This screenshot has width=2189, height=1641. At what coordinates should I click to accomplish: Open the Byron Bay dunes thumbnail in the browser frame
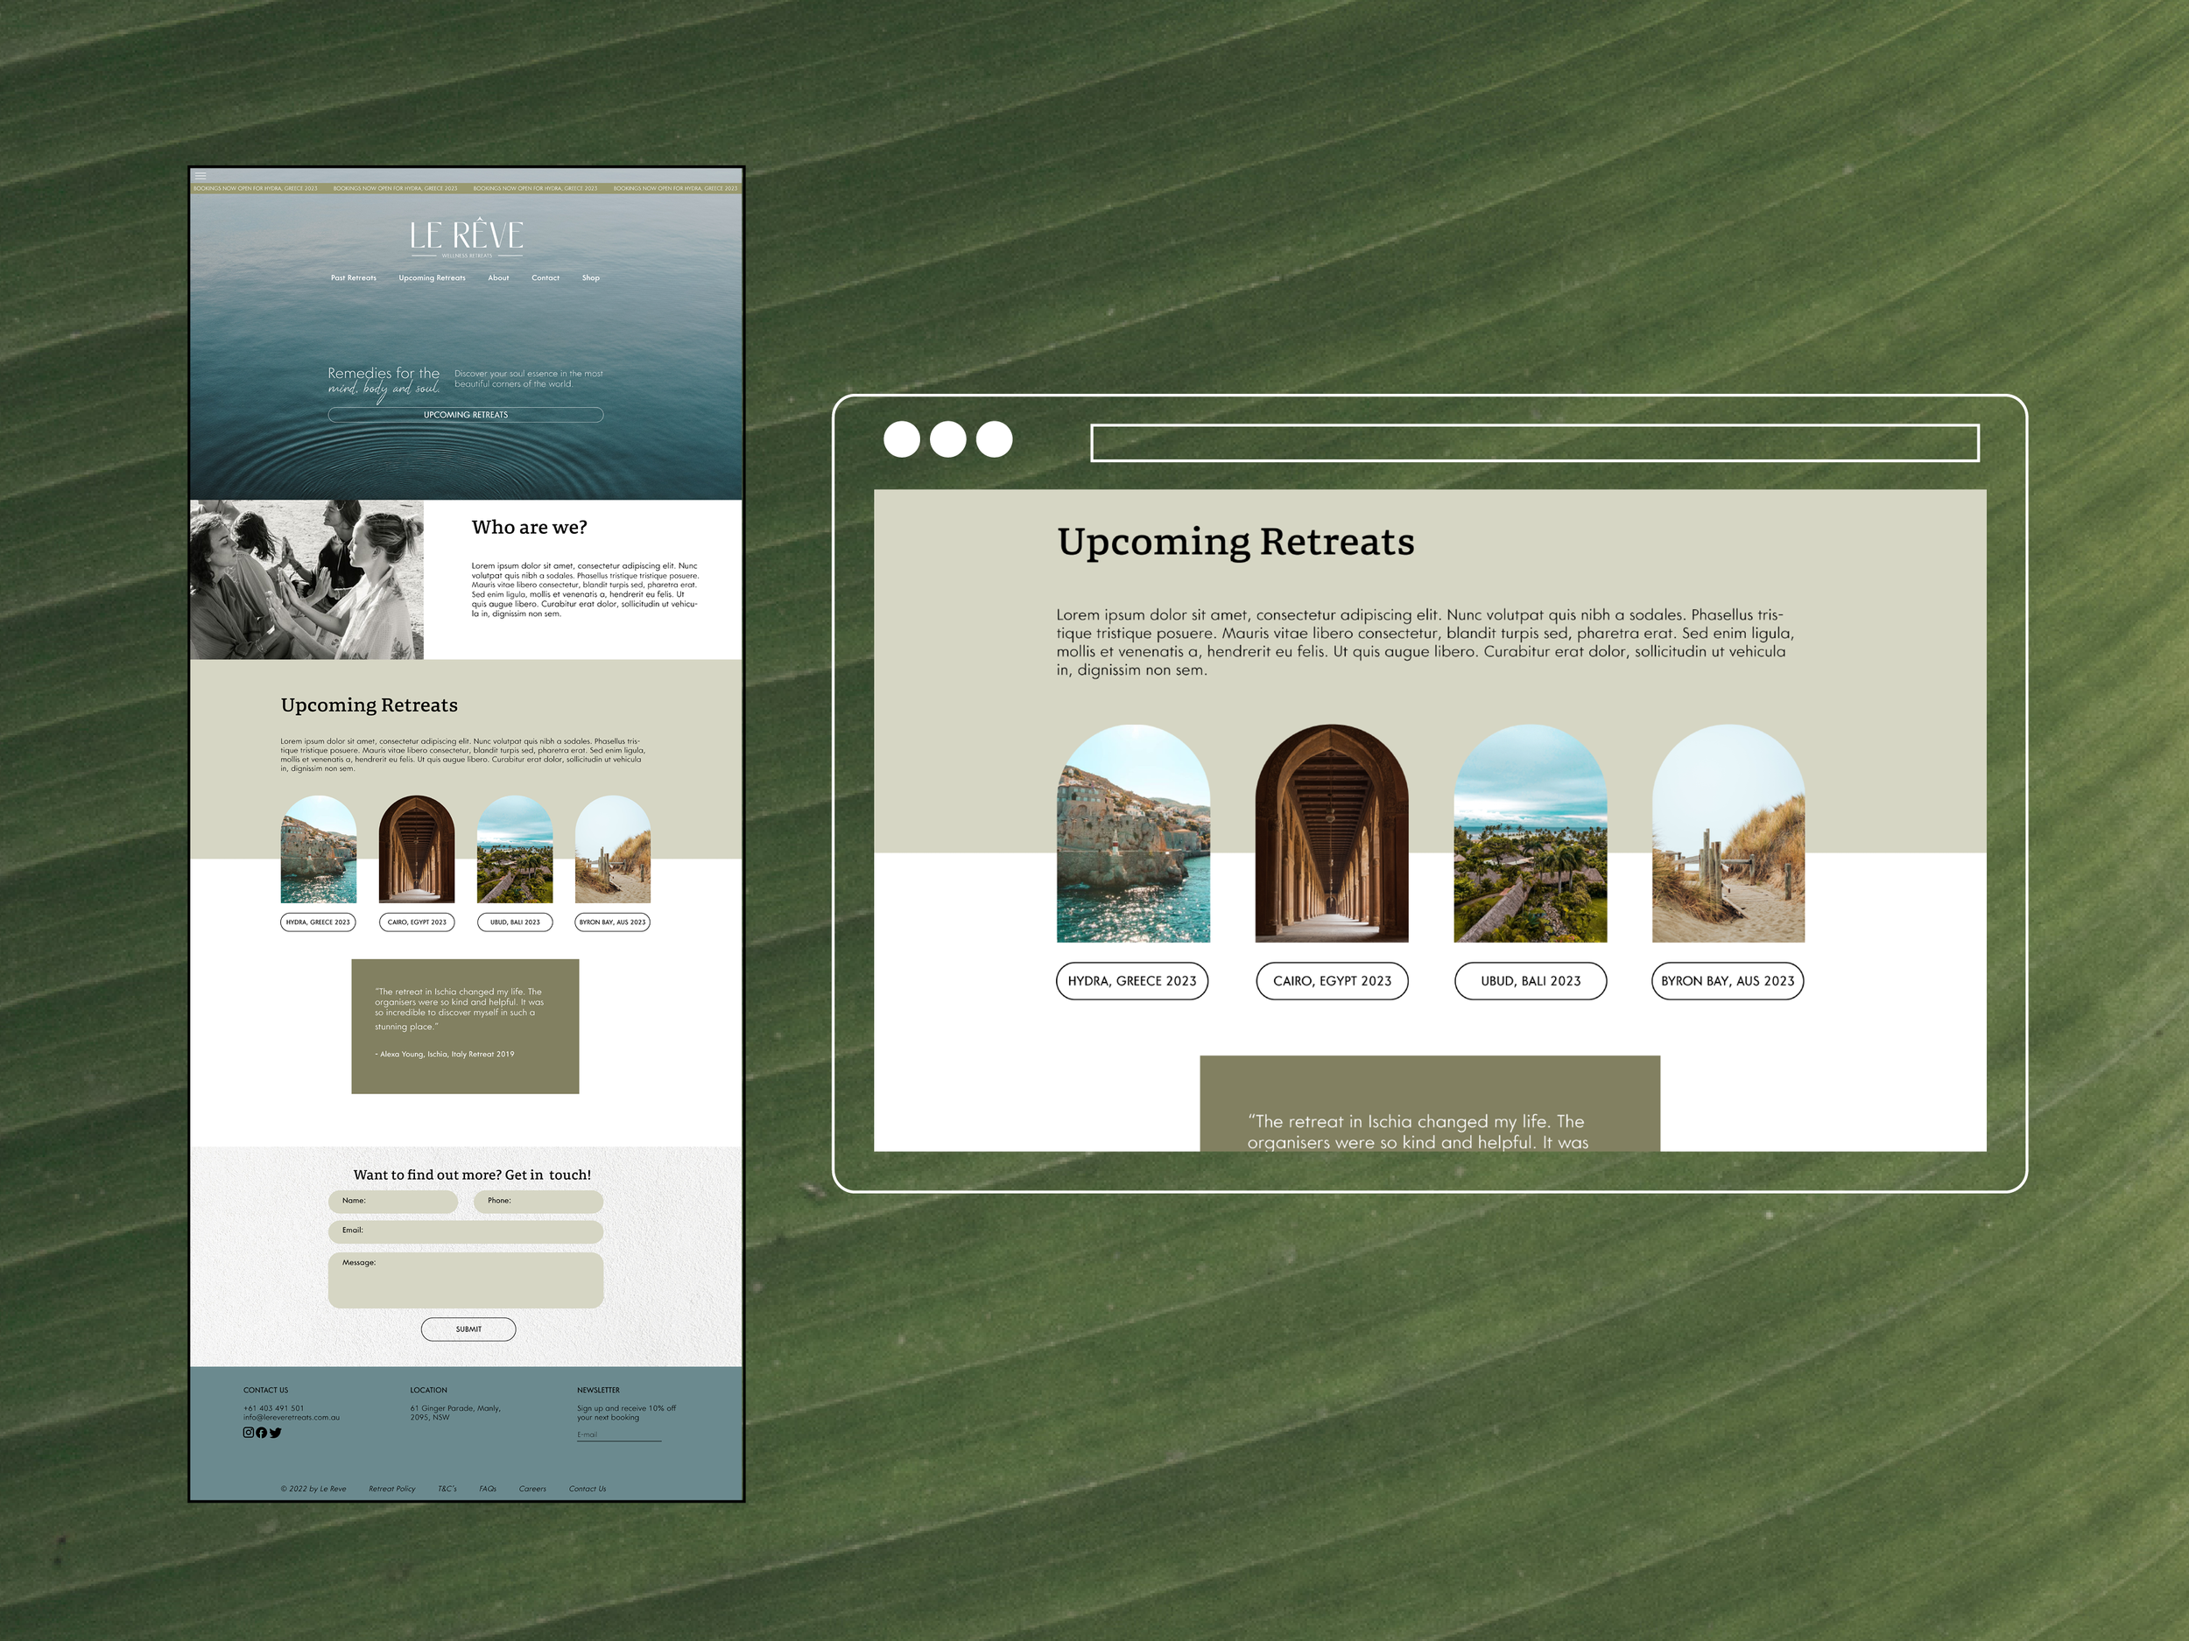(x=1728, y=833)
